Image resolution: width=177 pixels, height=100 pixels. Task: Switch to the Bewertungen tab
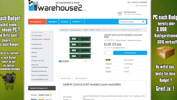[x=81, y=78]
